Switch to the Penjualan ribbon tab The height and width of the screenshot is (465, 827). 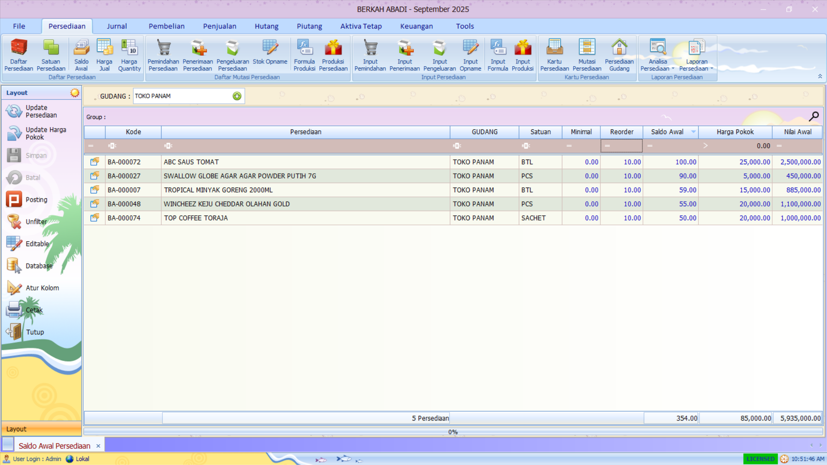tap(219, 26)
